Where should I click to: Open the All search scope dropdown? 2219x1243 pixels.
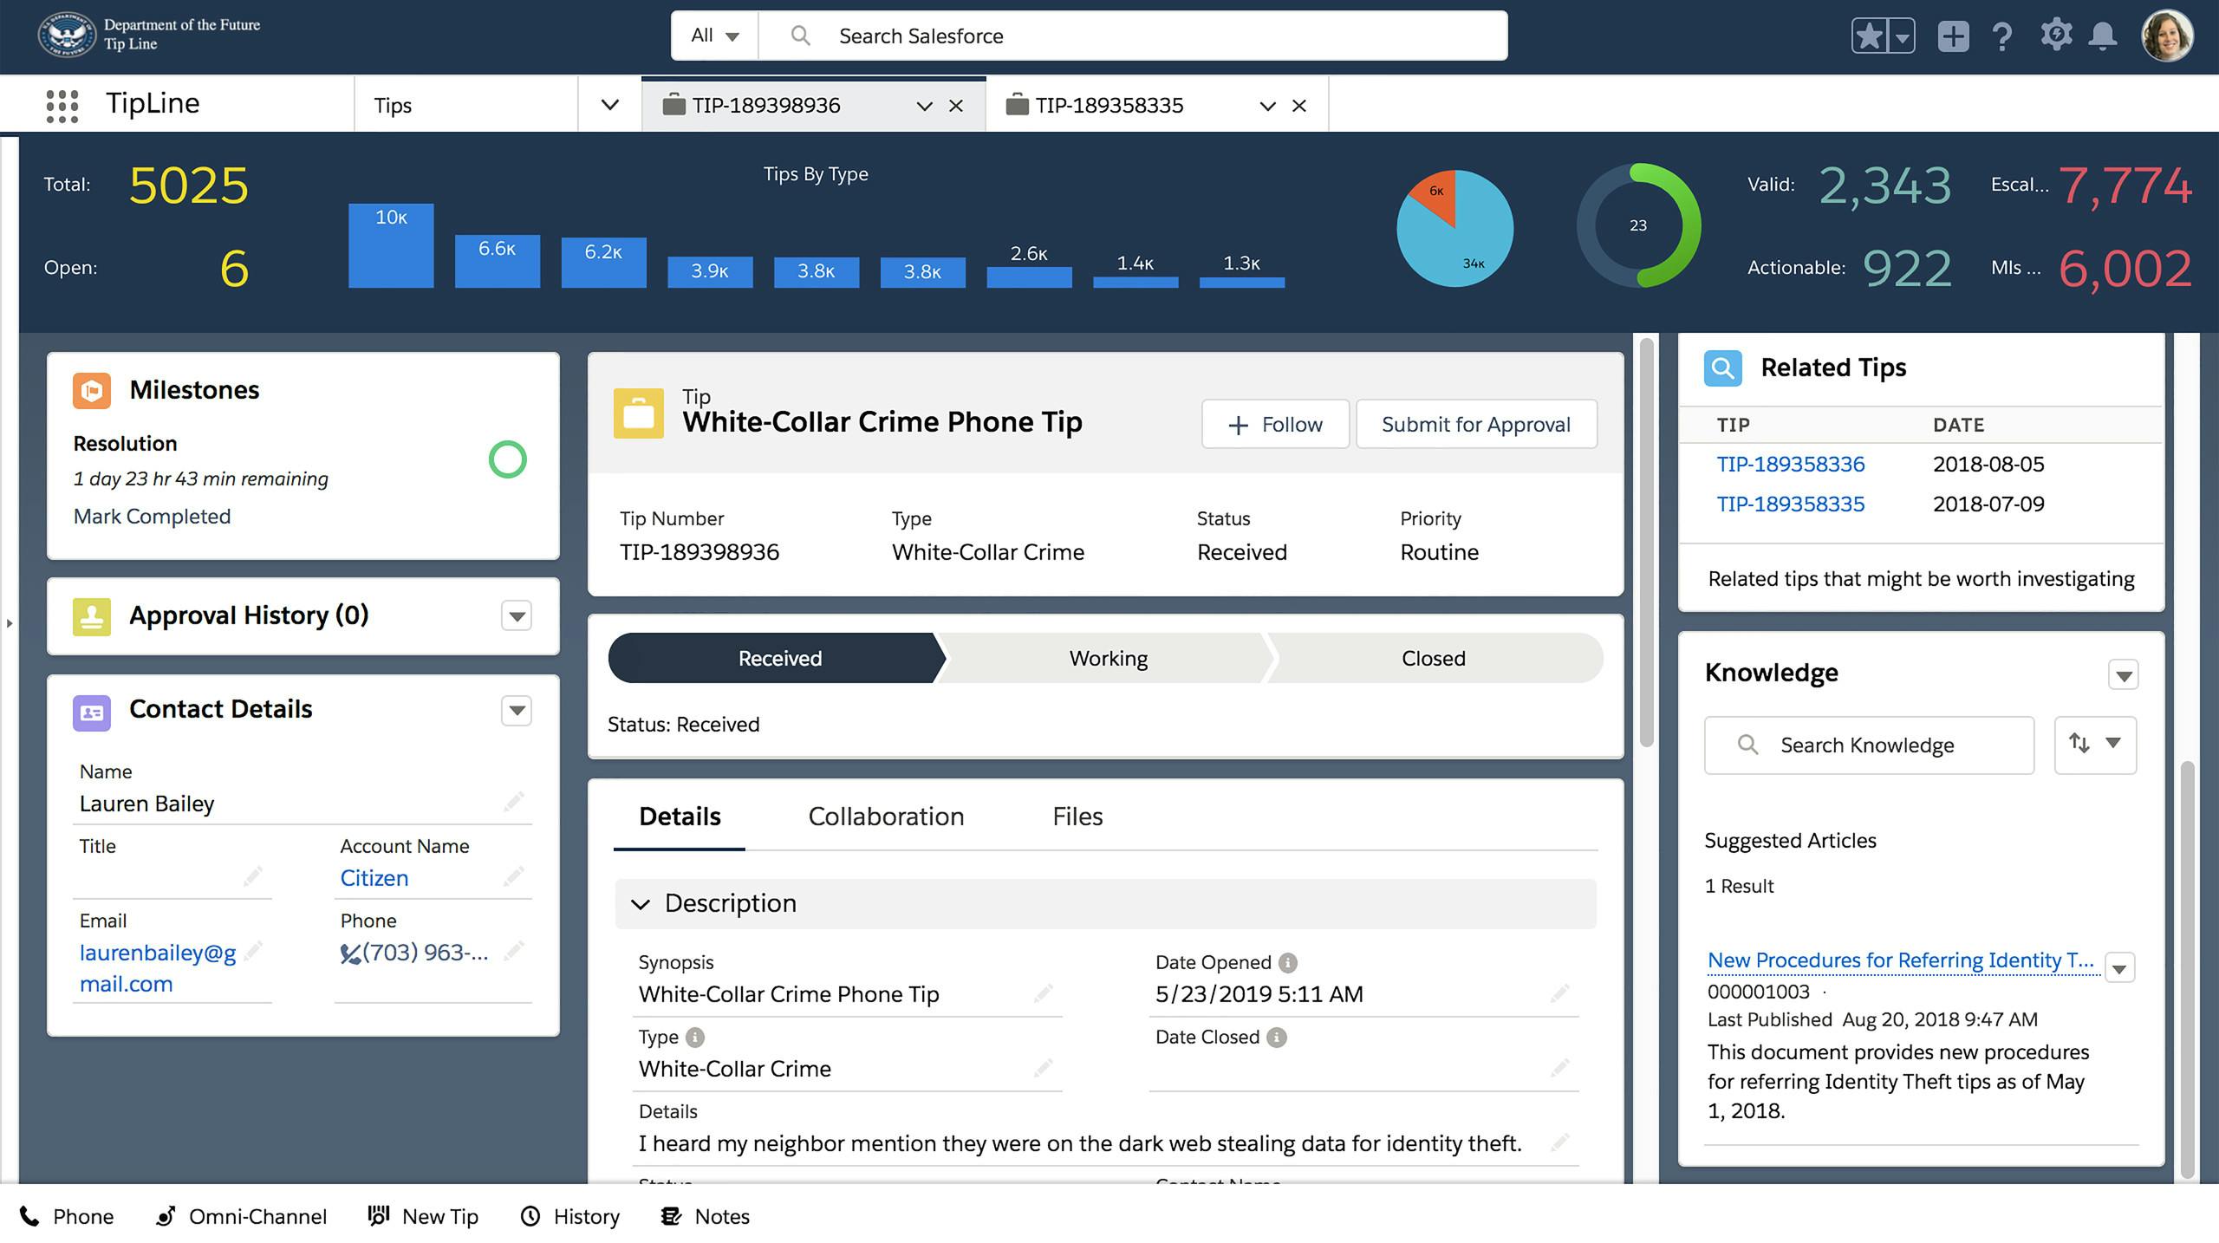click(715, 36)
